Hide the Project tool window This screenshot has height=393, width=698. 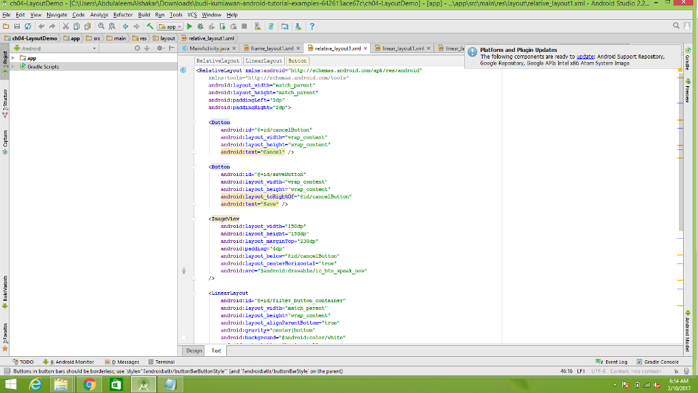[x=171, y=48]
